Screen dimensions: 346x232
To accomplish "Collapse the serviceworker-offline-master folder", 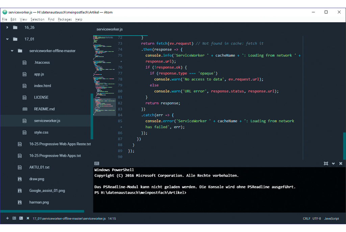I will 12,51.
